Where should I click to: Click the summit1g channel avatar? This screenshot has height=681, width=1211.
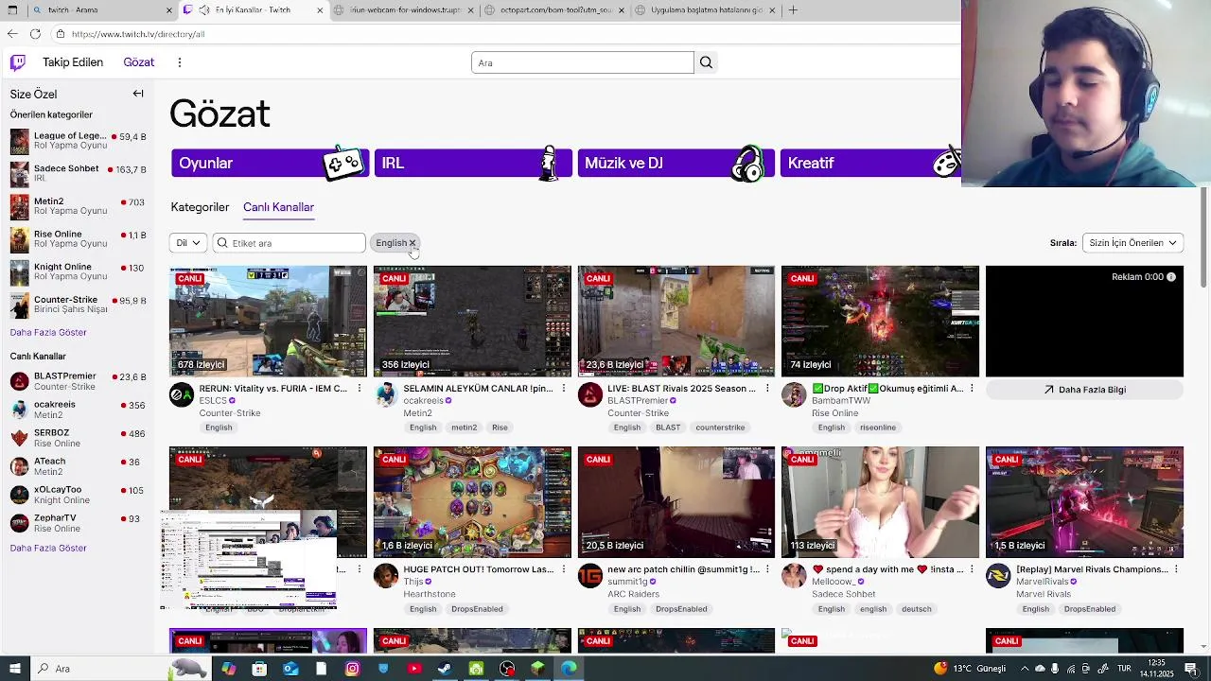pyautogui.click(x=590, y=576)
